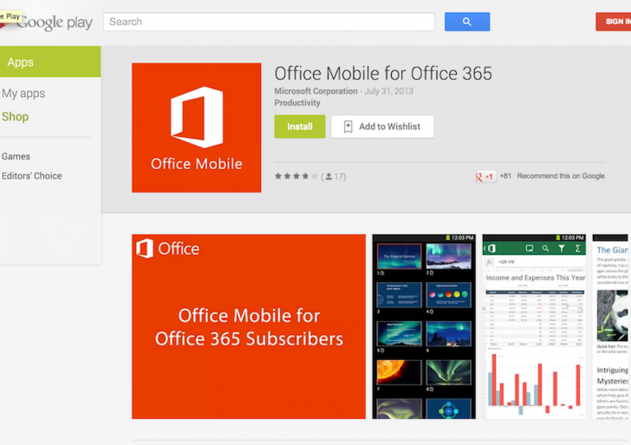Click the green Install button

click(300, 127)
